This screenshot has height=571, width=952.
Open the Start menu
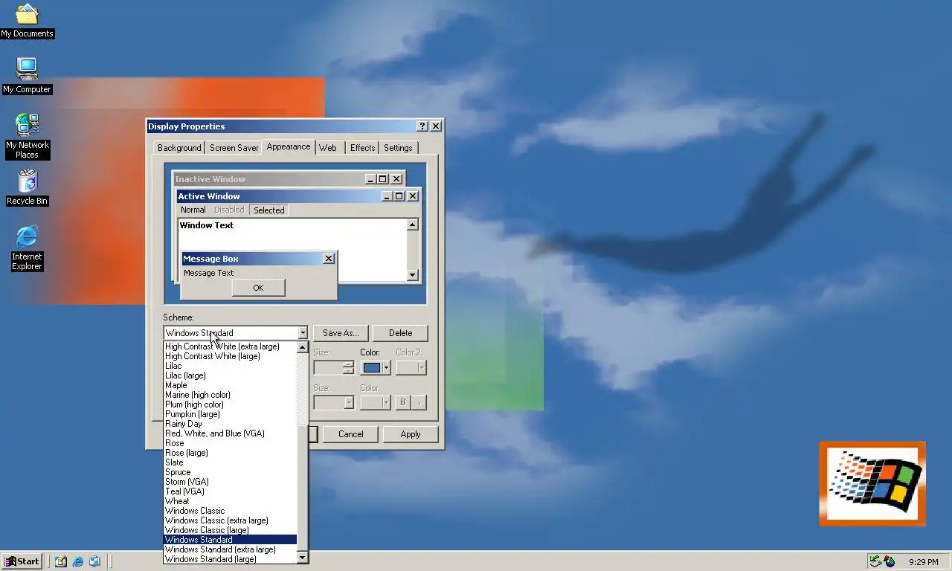point(22,561)
